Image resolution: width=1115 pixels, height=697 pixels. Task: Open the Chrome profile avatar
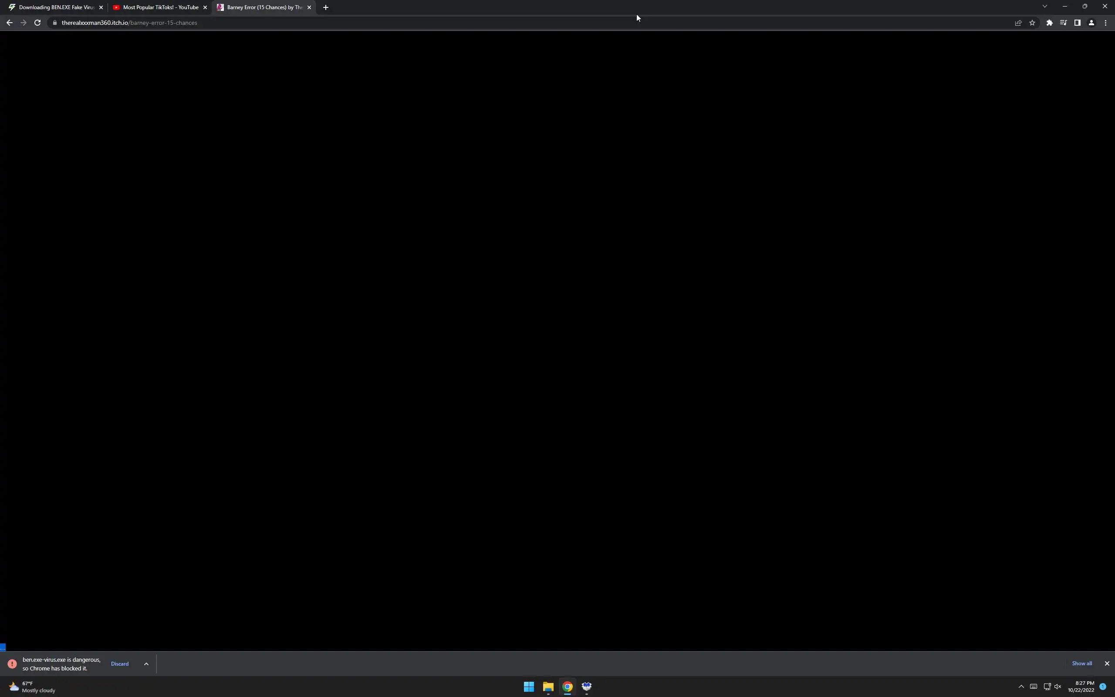coord(1091,23)
